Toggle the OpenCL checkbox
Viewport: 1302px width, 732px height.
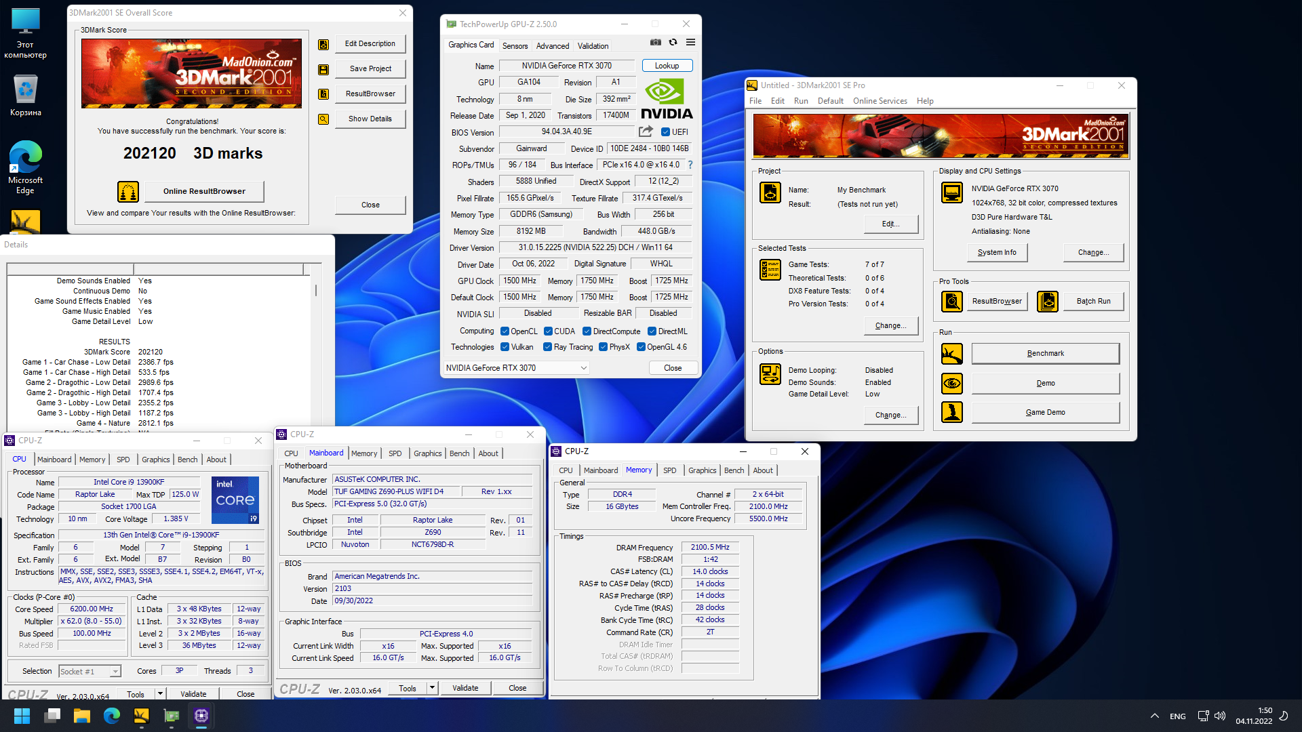[505, 331]
